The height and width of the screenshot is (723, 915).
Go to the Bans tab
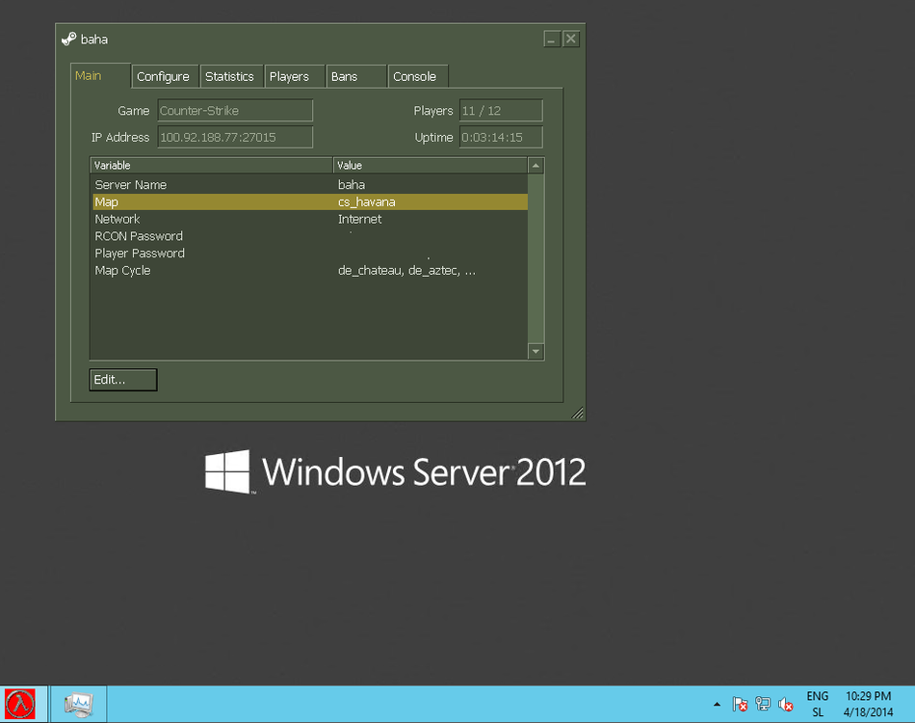(356, 76)
